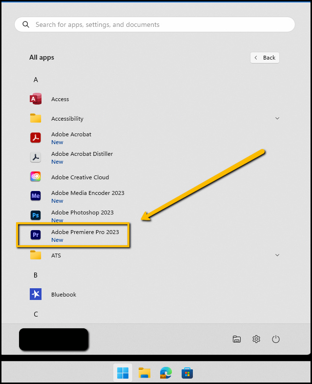Click the Windows Start button on taskbar
The width and height of the screenshot is (312, 384).
pos(123,373)
